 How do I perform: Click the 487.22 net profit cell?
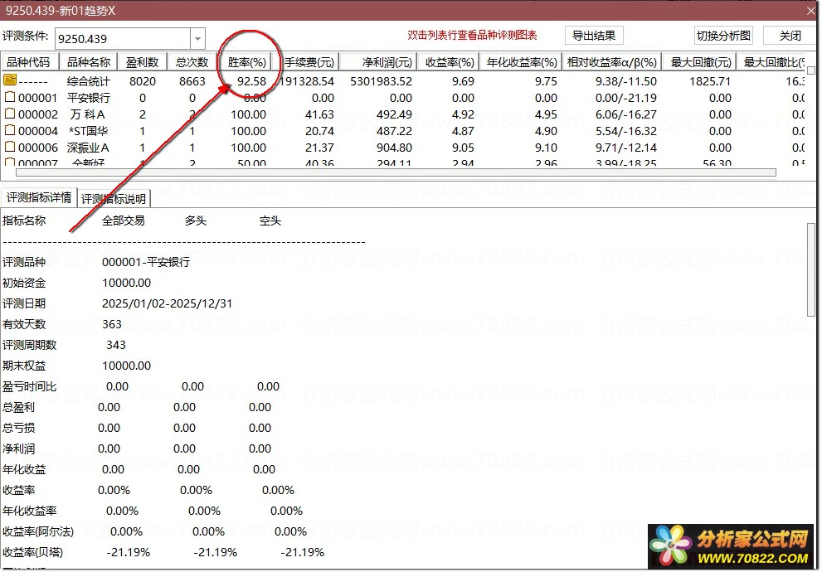coord(394,131)
